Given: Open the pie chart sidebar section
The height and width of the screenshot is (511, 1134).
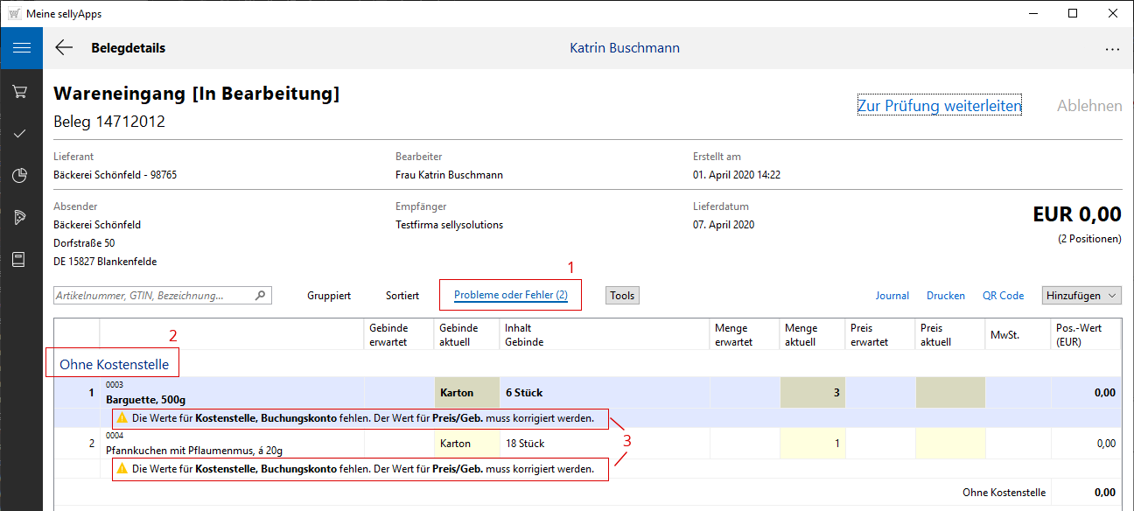Looking at the screenshot, I should [21, 176].
